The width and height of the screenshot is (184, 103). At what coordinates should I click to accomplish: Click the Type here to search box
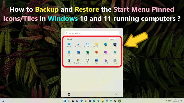[x=92, y=33]
